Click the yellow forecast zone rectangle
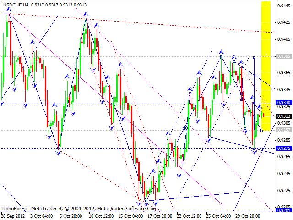 tap(266, 64)
